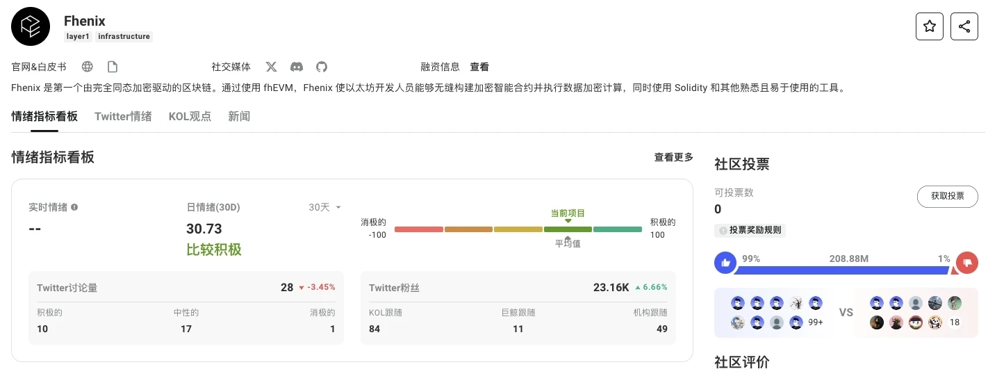988x376 pixels.
Task: Vote with the red thumbs-down button
Action: point(966,263)
